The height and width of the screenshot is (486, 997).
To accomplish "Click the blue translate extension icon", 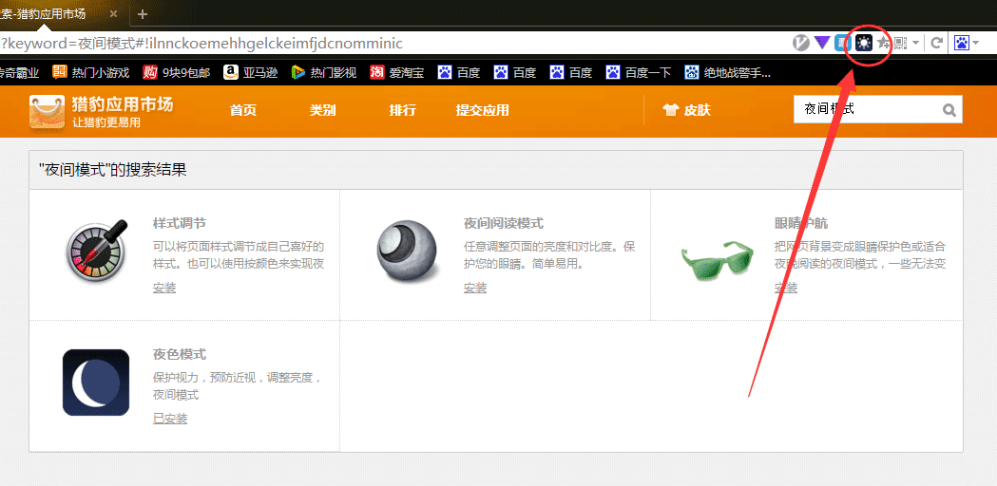I will click(842, 44).
